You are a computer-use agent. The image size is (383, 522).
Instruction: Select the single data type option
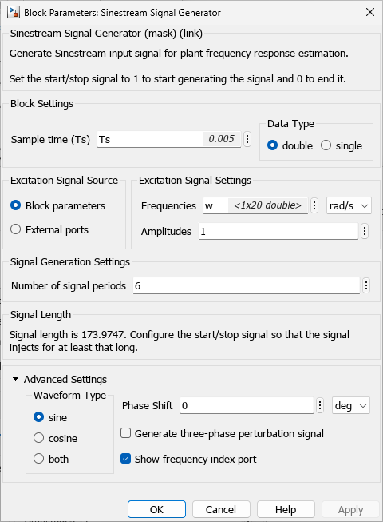(342, 145)
